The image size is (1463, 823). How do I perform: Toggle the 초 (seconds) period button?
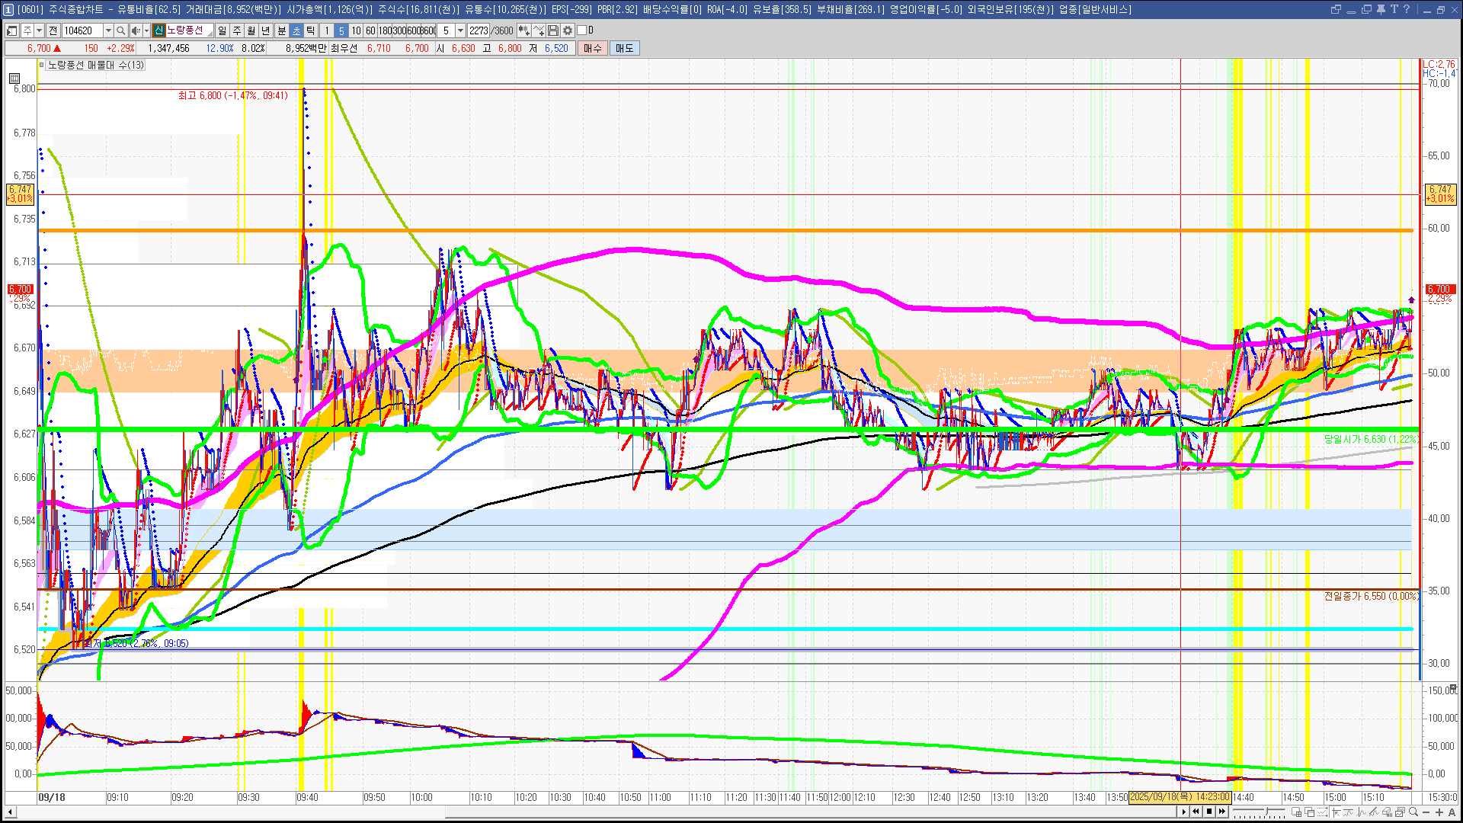[296, 30]
